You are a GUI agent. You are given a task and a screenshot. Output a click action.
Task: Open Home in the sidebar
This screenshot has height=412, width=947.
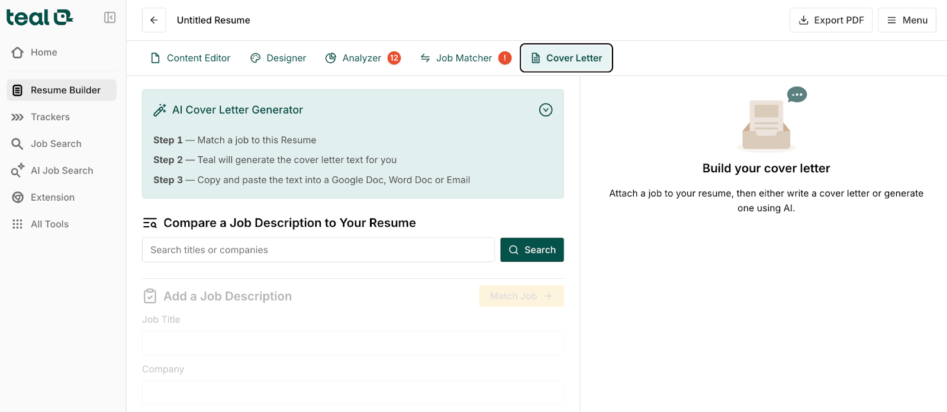click(x=62, y=52)
